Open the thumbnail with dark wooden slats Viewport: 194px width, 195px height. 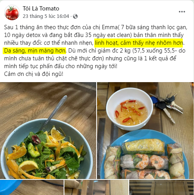pos(161,187)
